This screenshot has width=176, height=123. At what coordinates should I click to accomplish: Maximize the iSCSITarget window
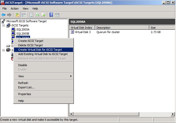(x=168, y=3)
